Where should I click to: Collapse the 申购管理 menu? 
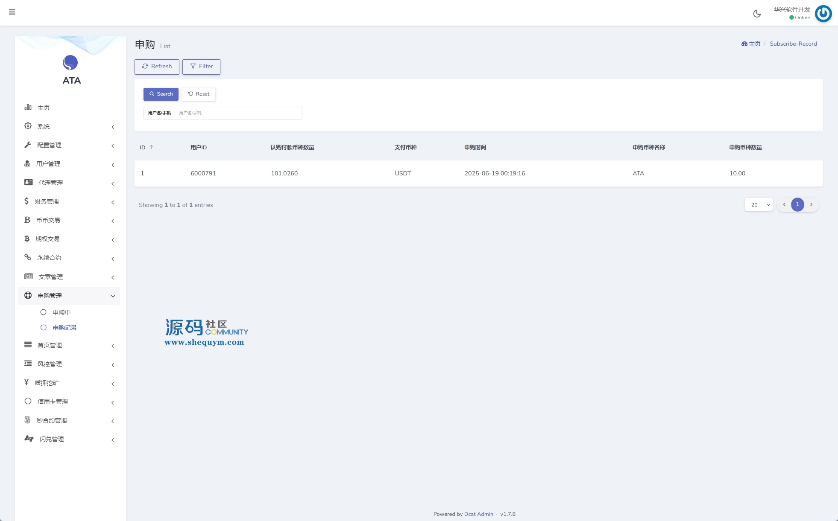pos(113,296)
